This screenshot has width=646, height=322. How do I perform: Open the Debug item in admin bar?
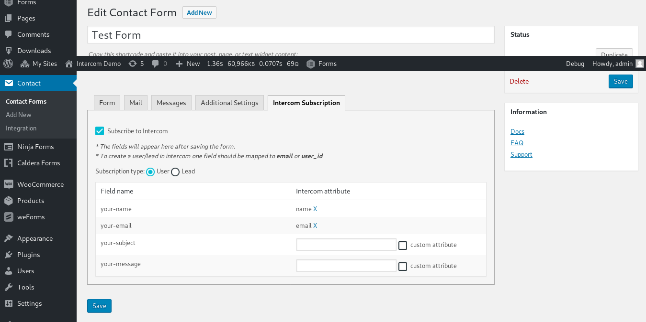click(x=575, y=64)
